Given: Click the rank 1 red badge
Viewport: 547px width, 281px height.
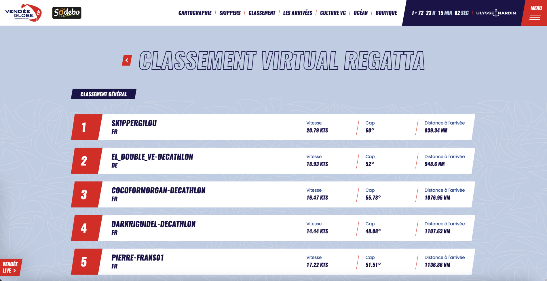Looking at the screenshot, I should coord(86,127).
